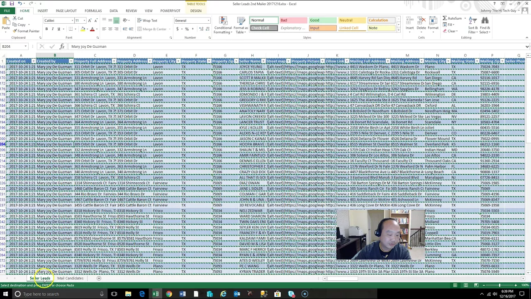Switch to the Table Tools DESIGN tab
Screen dimensions: 531x299
coord(196,11)
